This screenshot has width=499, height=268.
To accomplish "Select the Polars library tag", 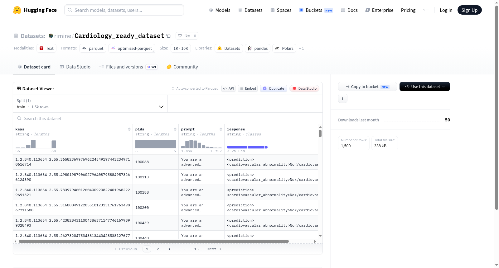I will pos(284,48).
